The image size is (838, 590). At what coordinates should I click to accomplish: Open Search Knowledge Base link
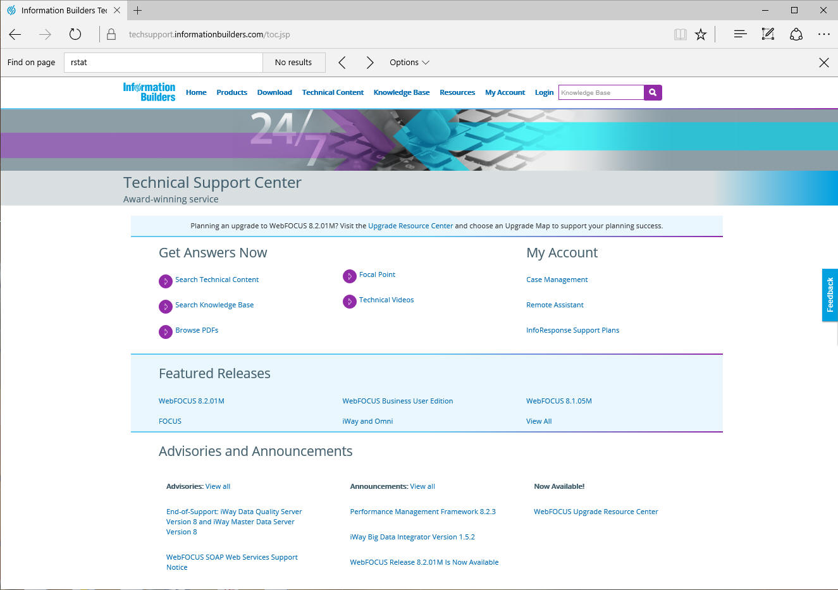pyautogui.click(x=214, y=305)
